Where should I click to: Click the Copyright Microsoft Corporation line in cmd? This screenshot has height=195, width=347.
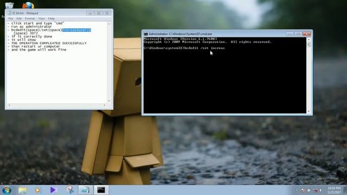point(207,42)
